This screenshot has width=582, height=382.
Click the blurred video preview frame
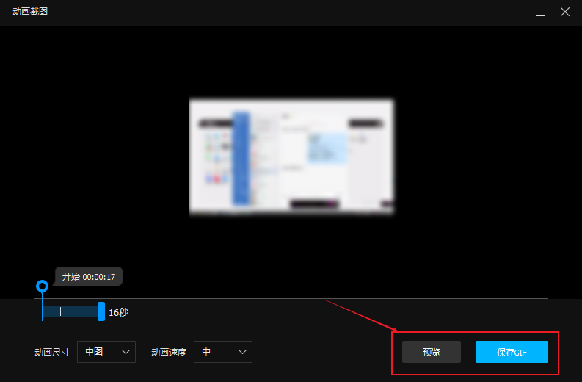[291, 156]
